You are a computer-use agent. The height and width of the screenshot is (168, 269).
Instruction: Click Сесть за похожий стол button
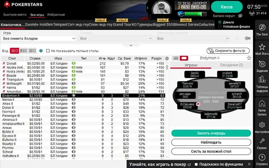point(211,151)
